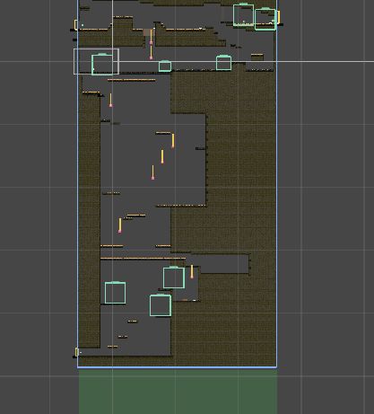Select the lowest cyan box in the bottom chamber
Image resolution: width=374 pixels, height=414 pixels.
point(161,305)
